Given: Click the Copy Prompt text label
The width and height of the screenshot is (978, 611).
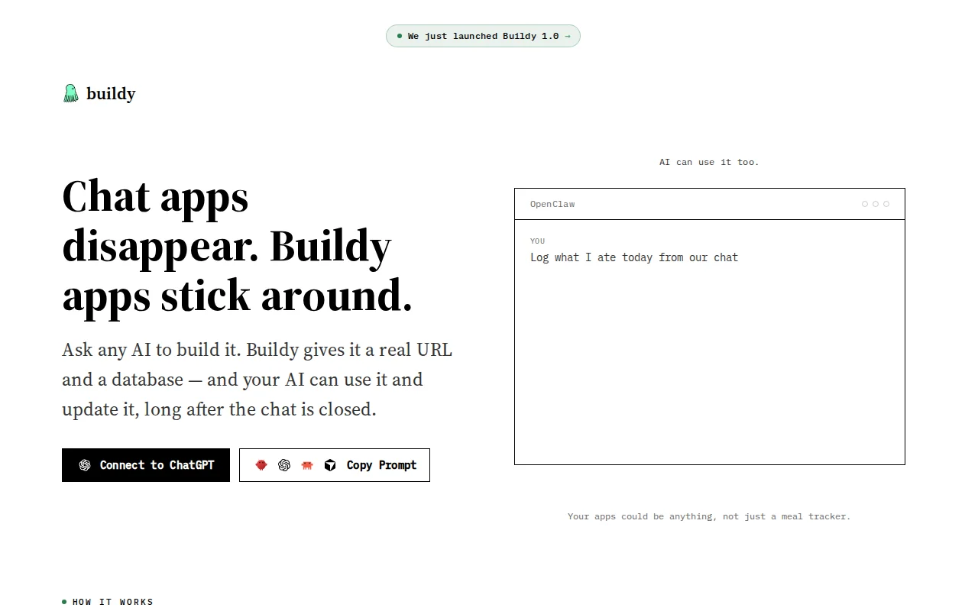Looking at the screenshot, I should coord(382,465).
